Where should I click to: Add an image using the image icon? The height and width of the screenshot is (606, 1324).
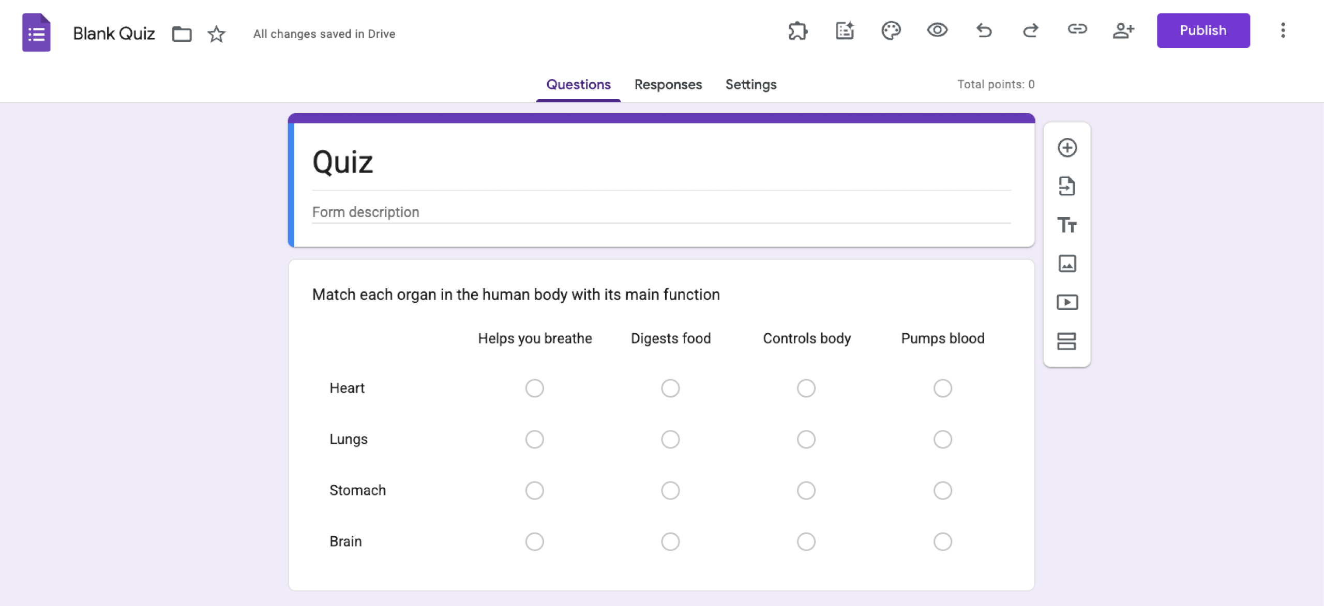click(1067, 263)
